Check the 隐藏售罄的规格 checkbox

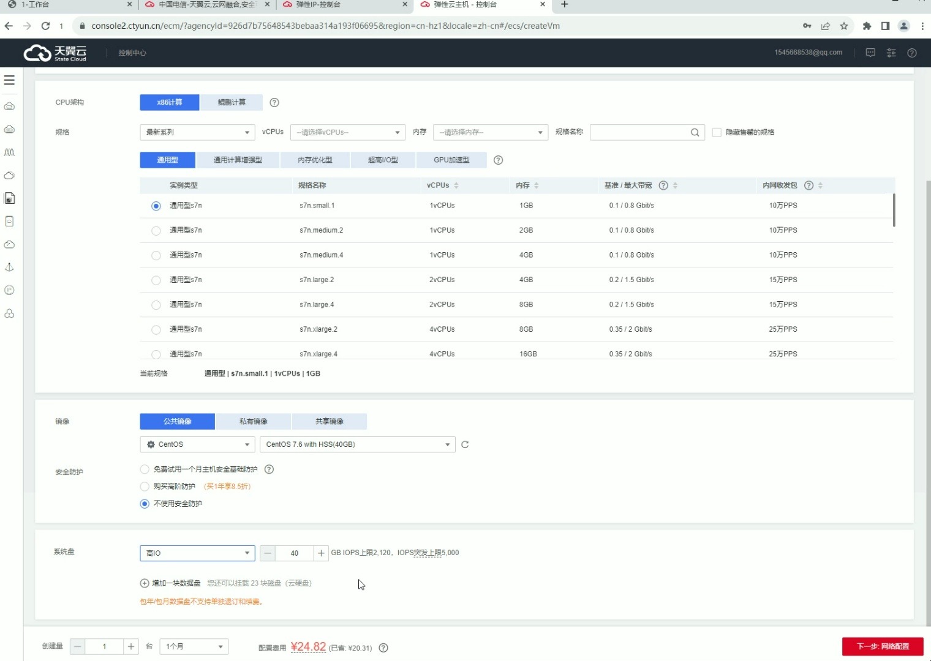click(x=717, y=132)
